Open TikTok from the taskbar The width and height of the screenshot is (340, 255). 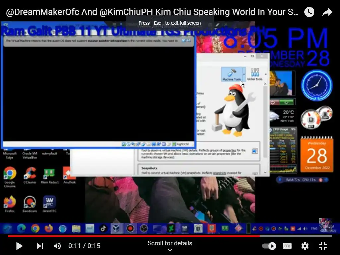(x=103, y=228)
